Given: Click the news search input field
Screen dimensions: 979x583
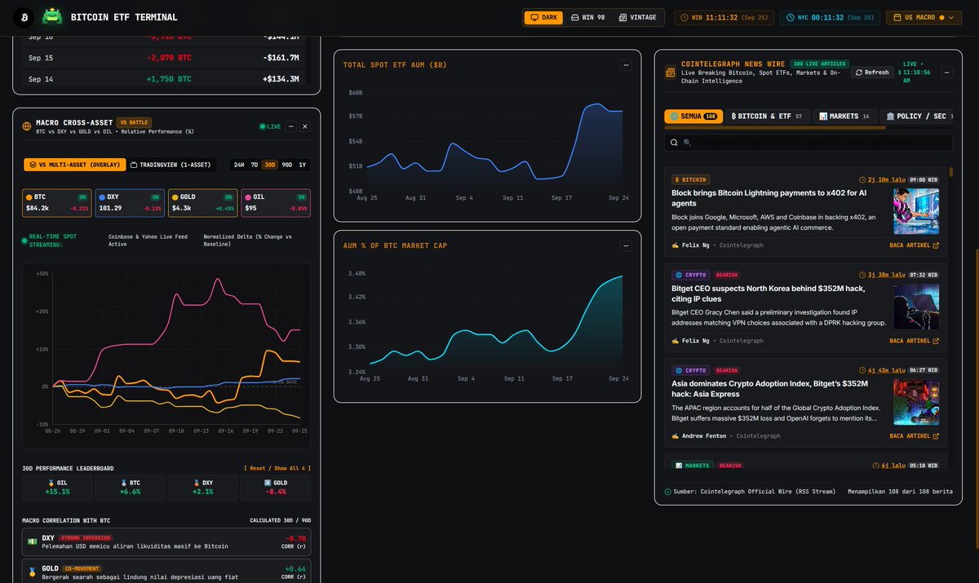Looking at the screenshot, I should [808, 143].
